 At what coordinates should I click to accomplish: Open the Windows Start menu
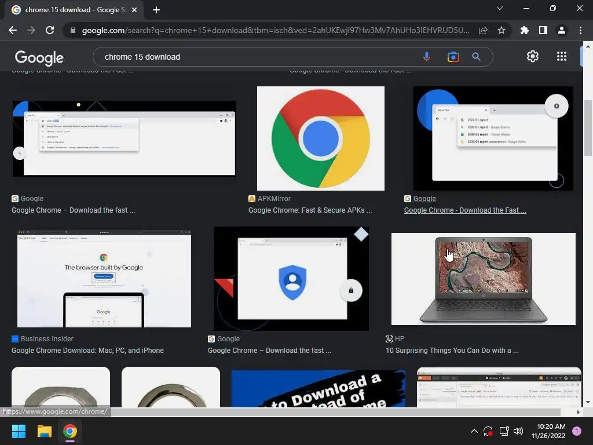(19, 431)
